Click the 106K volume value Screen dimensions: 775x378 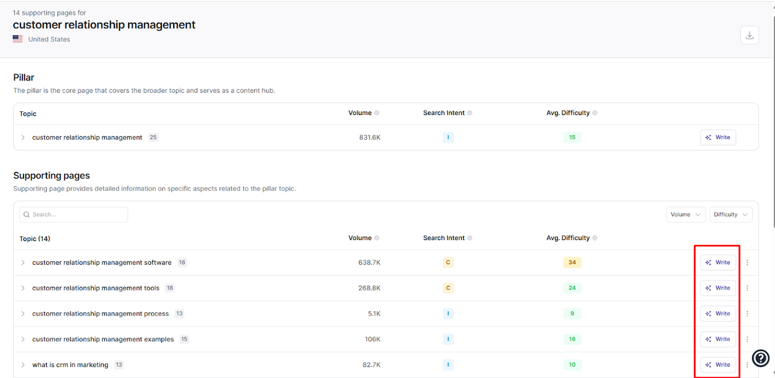[x=373, y=339]
